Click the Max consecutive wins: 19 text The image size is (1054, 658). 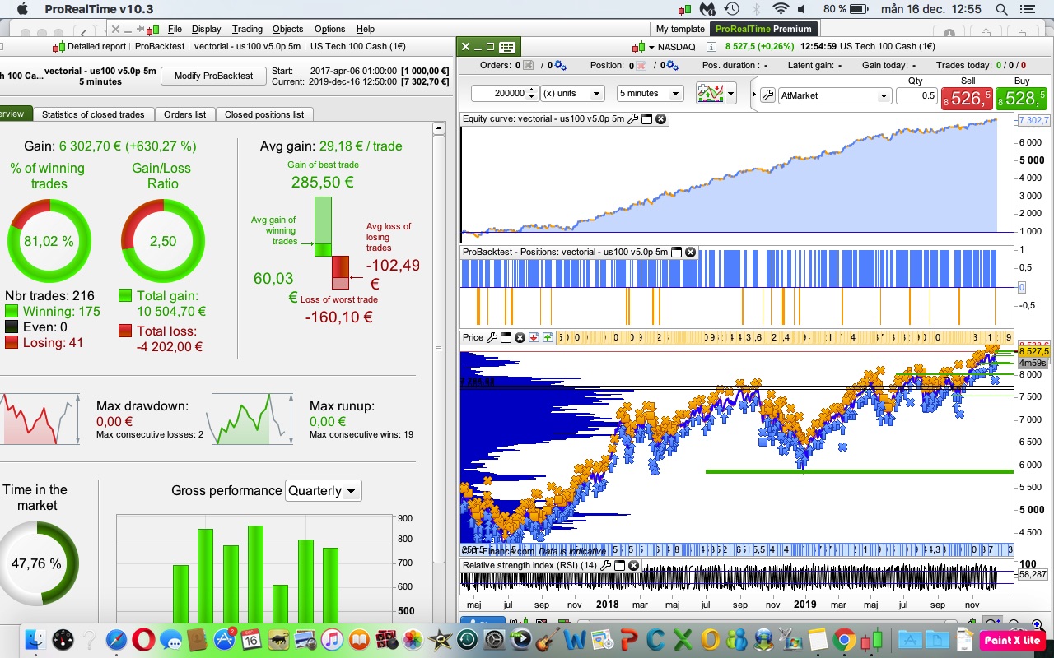(361, 434)
